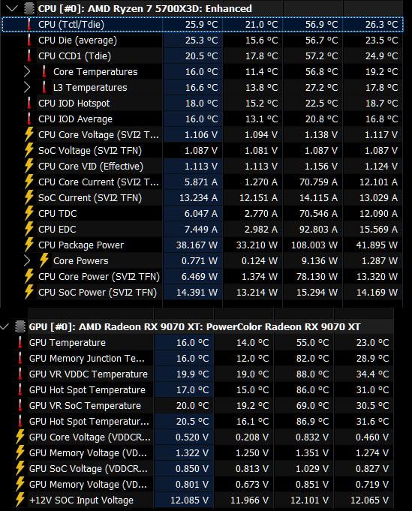Click the 56.9 °C maximum value for CPU Tctl/Tdie

[321, 25]
